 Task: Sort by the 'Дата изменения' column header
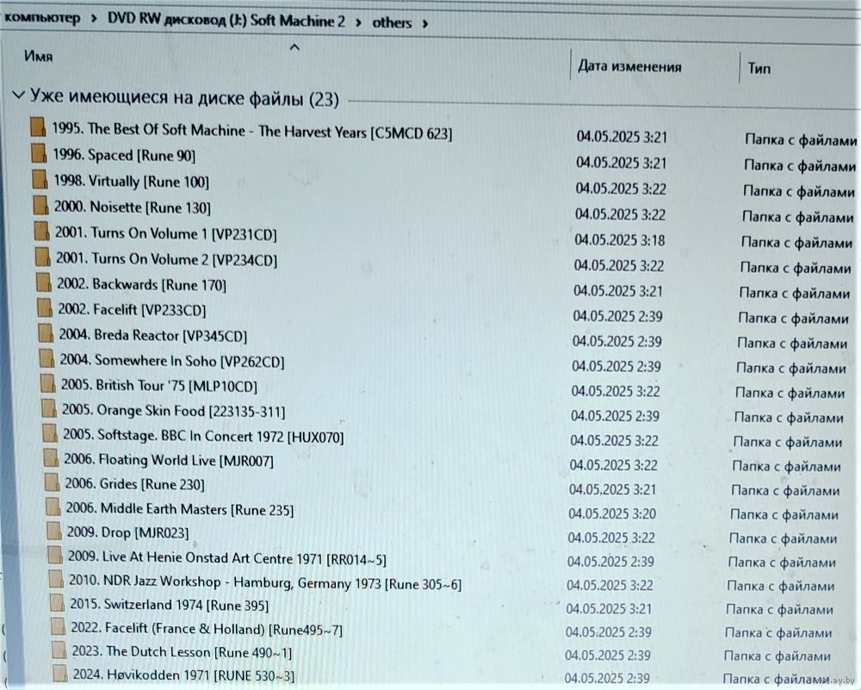click(629, 66)
